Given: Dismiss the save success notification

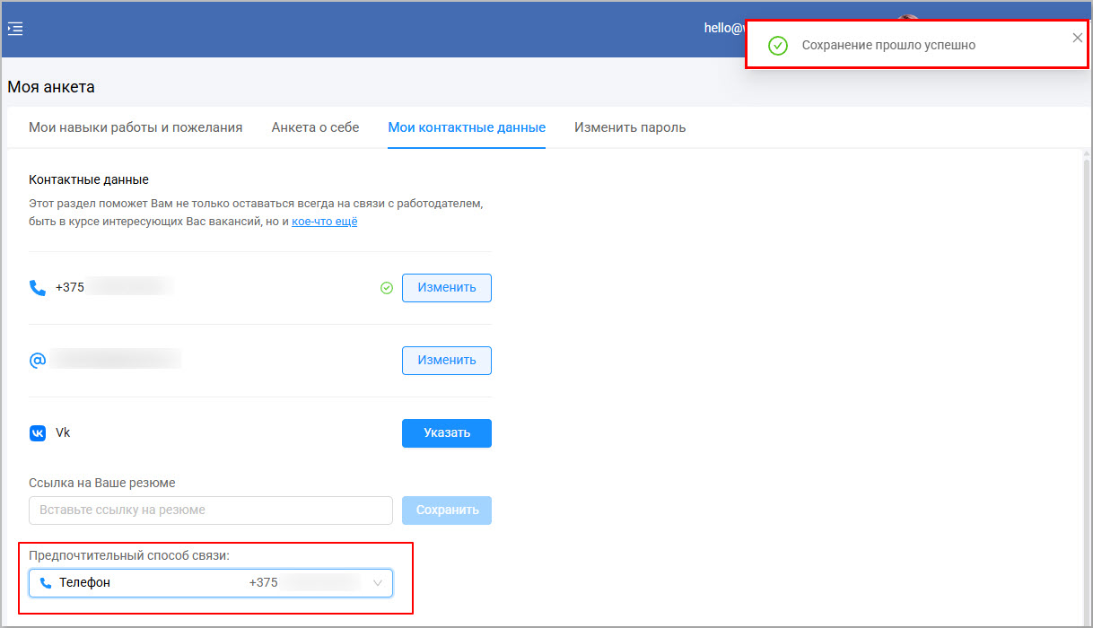Looking at the screenshot, I should (1077, 38).
